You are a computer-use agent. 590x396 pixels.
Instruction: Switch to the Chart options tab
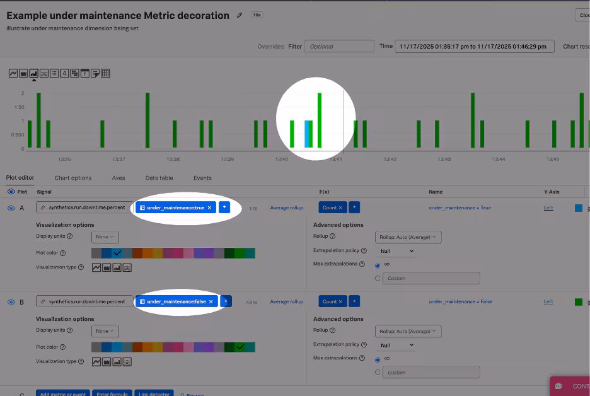[x=73, y=178]
